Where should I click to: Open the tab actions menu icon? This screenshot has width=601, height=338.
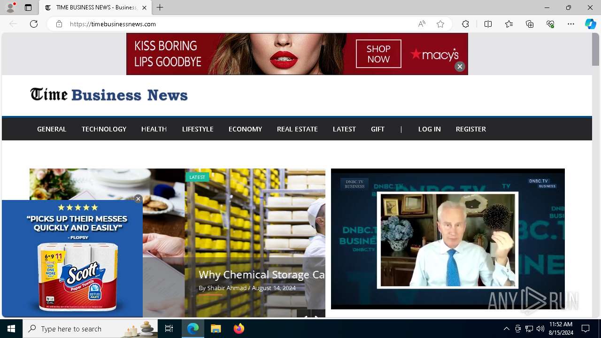[28, 8]
